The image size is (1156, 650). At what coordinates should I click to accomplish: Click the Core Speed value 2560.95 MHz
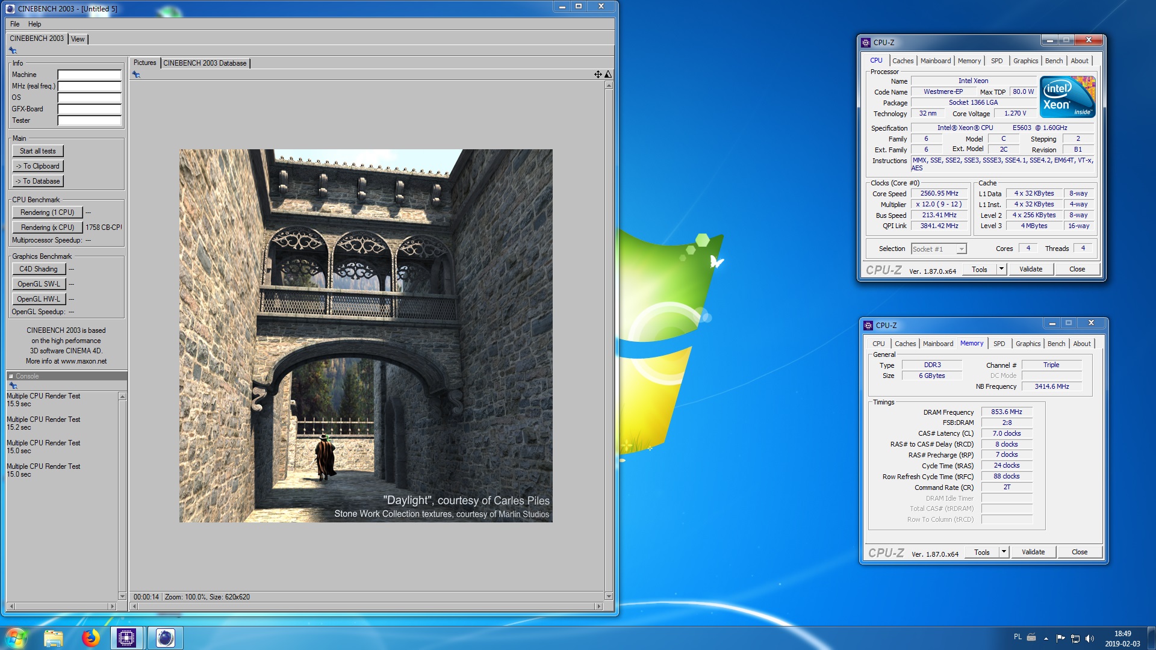(939, 194)
